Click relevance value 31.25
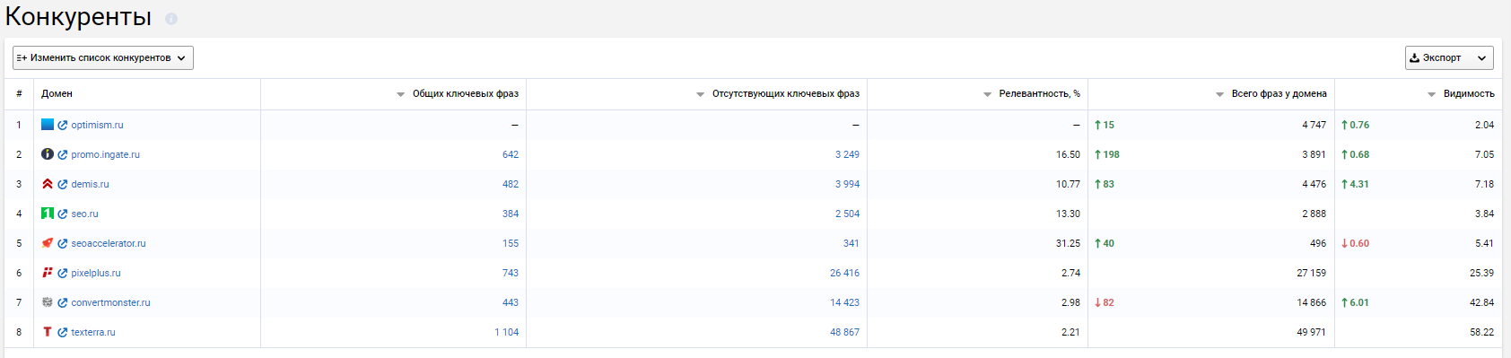Image resolution: width=1511 pixels, height=358 pixels. pyautogui.click(x=1068, y=244)
